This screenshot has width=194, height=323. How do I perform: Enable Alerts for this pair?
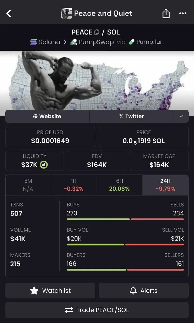coord(144,291)
